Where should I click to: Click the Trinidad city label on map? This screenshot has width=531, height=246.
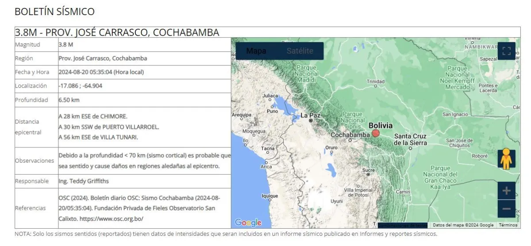pyautogui.click(x=375, y=81)
